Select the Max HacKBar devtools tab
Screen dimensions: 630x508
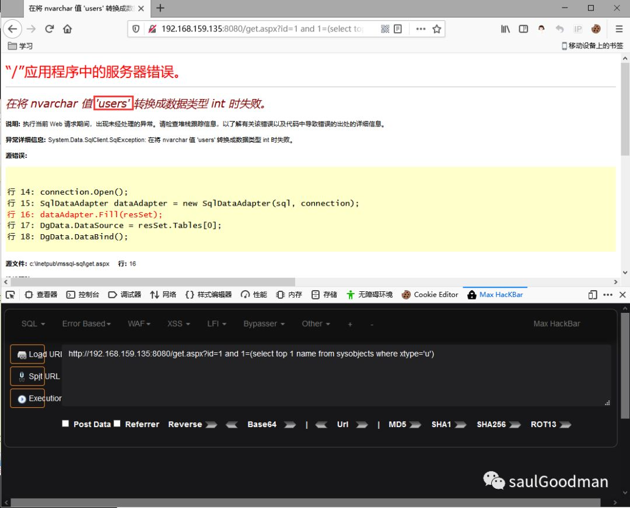(x=495, y=295)
